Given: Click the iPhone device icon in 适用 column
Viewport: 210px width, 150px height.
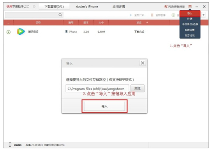Looking at the screenshot, I should [x=66, y=31].
